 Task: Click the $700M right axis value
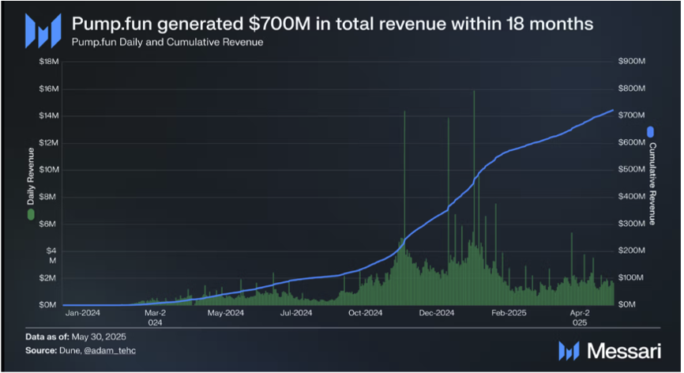click(631, 115)
